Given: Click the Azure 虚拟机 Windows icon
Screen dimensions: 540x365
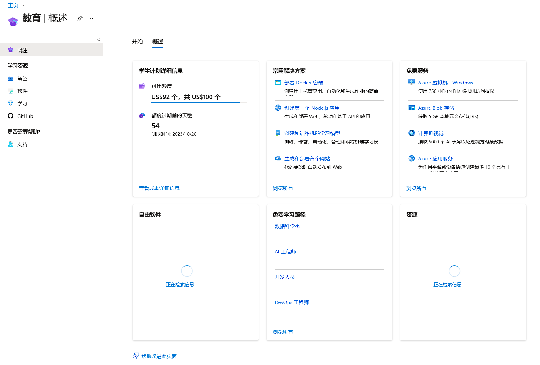Looking at the screenshot, I should coord(411,82).
